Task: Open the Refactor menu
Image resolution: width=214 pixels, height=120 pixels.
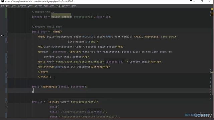Action: [x=38, y=6]
